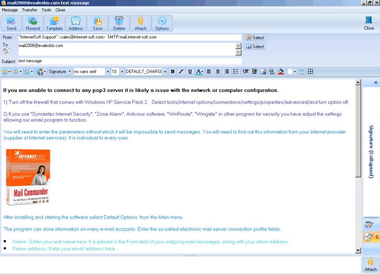
Task: Open the Transfer menu
Action: (x=30, y=10)
